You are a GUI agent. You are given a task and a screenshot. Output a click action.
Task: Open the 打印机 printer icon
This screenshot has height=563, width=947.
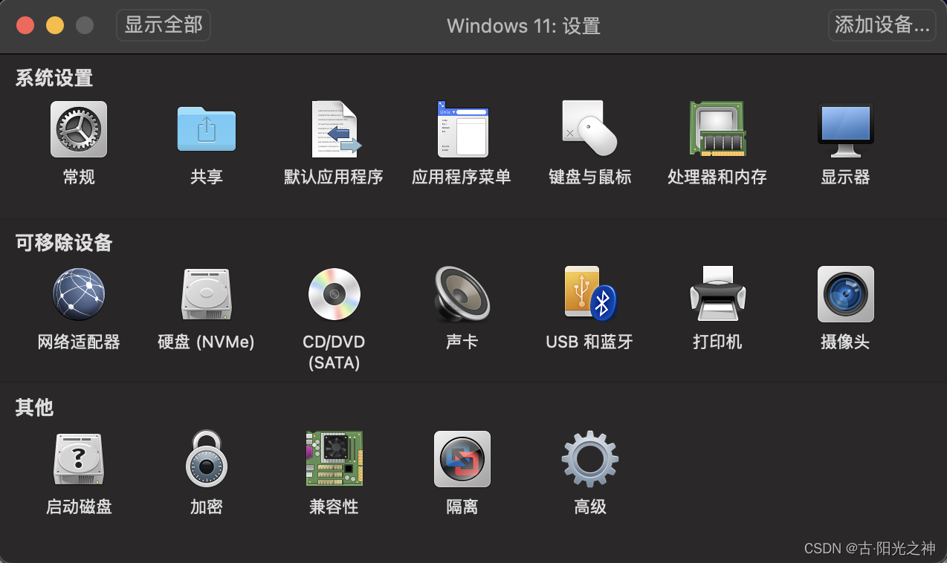coord(717,294)
